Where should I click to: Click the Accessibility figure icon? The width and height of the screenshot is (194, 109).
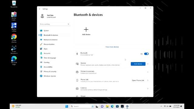41,67
